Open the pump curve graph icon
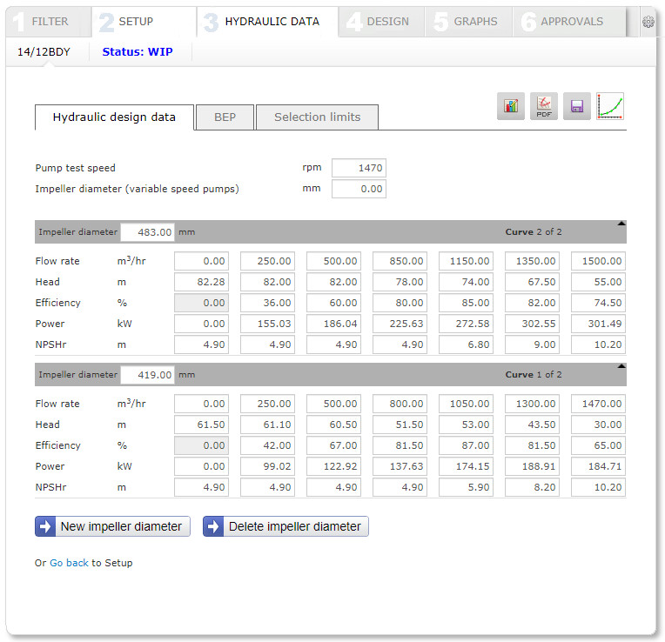 [x=610, y=106]
